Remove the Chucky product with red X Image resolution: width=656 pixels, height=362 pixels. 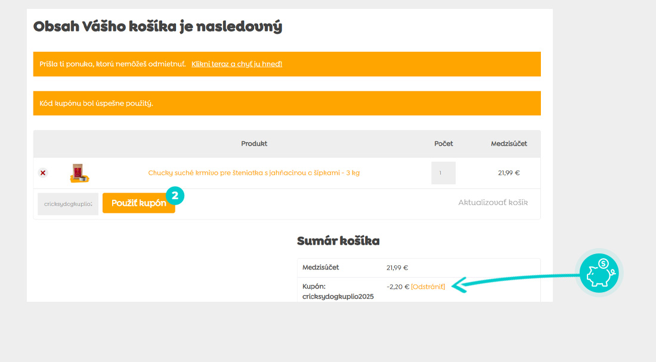click(x=43, y=173)
